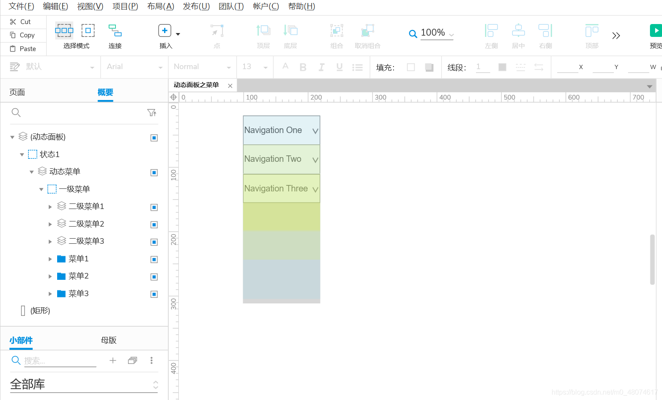Toggle visibility box for 二级菜单1 row
Viewport: 662px width, 400px height.
tap(154, 207)
